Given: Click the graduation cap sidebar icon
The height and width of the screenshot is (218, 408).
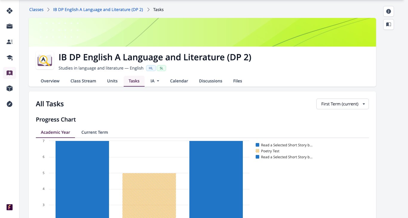Looking at the screenshot, I should point(10,57).
